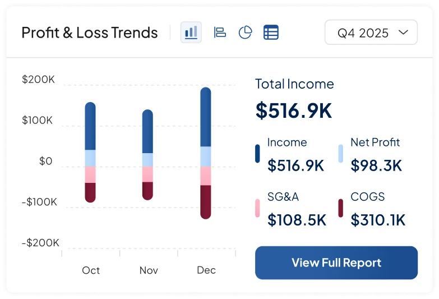
Task: Click the Net Profit light blue swatch
Action: tap(340, 154)
